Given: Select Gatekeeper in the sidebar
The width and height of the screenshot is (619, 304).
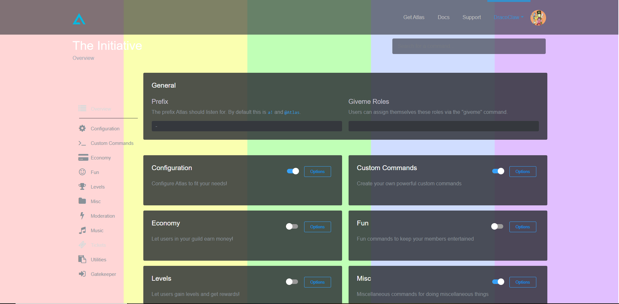Looking at the screenshot, I should (x=103, y=274).
